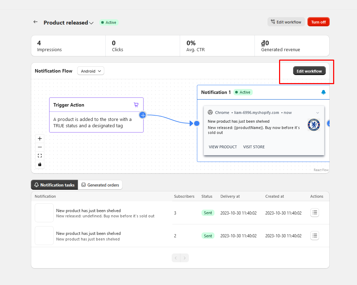Zoom in on the flow canvas

40,139
